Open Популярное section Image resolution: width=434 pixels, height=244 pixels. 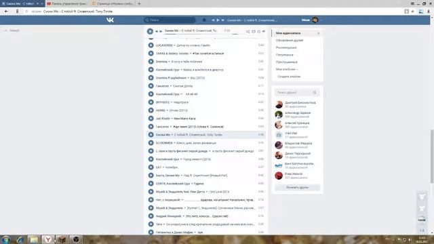pos(285,55)
